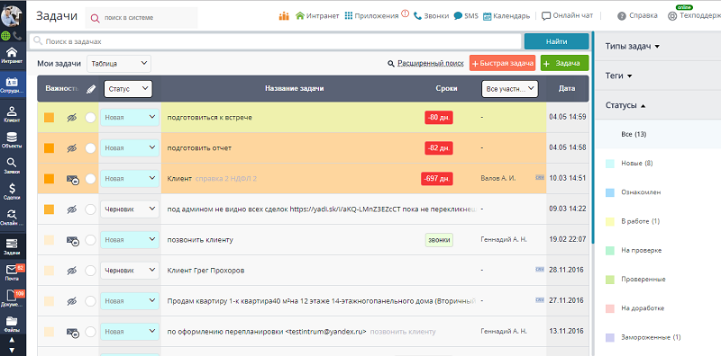
Task: Click the CRM badge in Валов А. И. row
Action: click(540, 177)
